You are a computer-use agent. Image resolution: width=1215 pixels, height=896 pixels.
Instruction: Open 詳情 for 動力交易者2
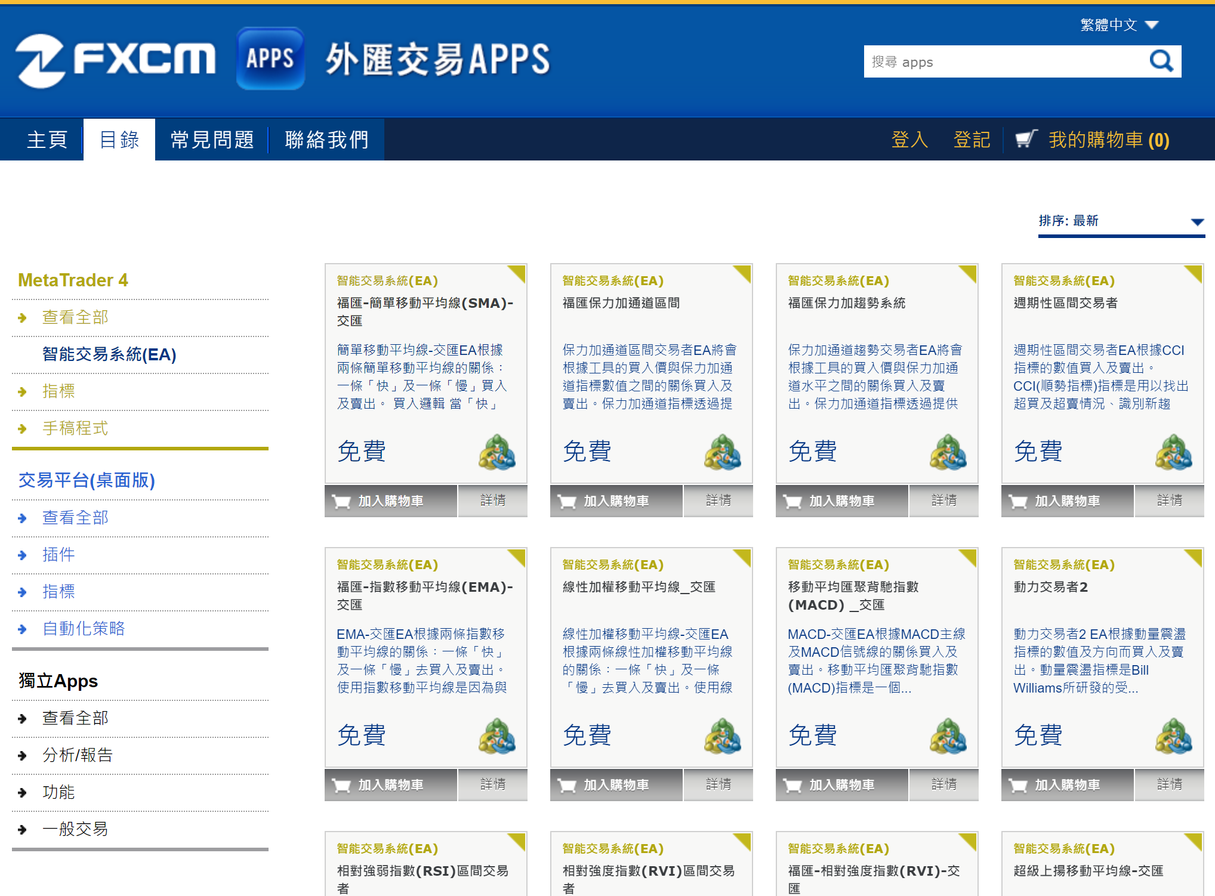[x=1170, y=785]
